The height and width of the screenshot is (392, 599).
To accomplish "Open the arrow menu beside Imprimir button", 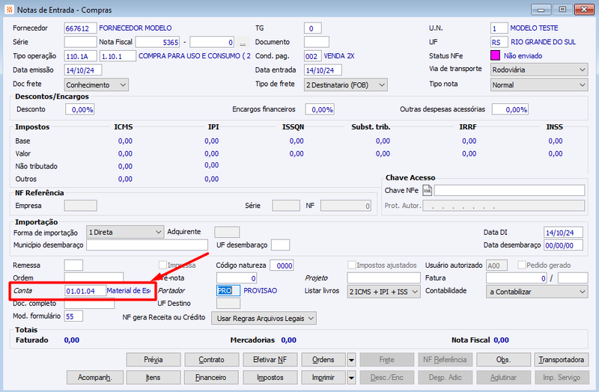I will [351, 378].
